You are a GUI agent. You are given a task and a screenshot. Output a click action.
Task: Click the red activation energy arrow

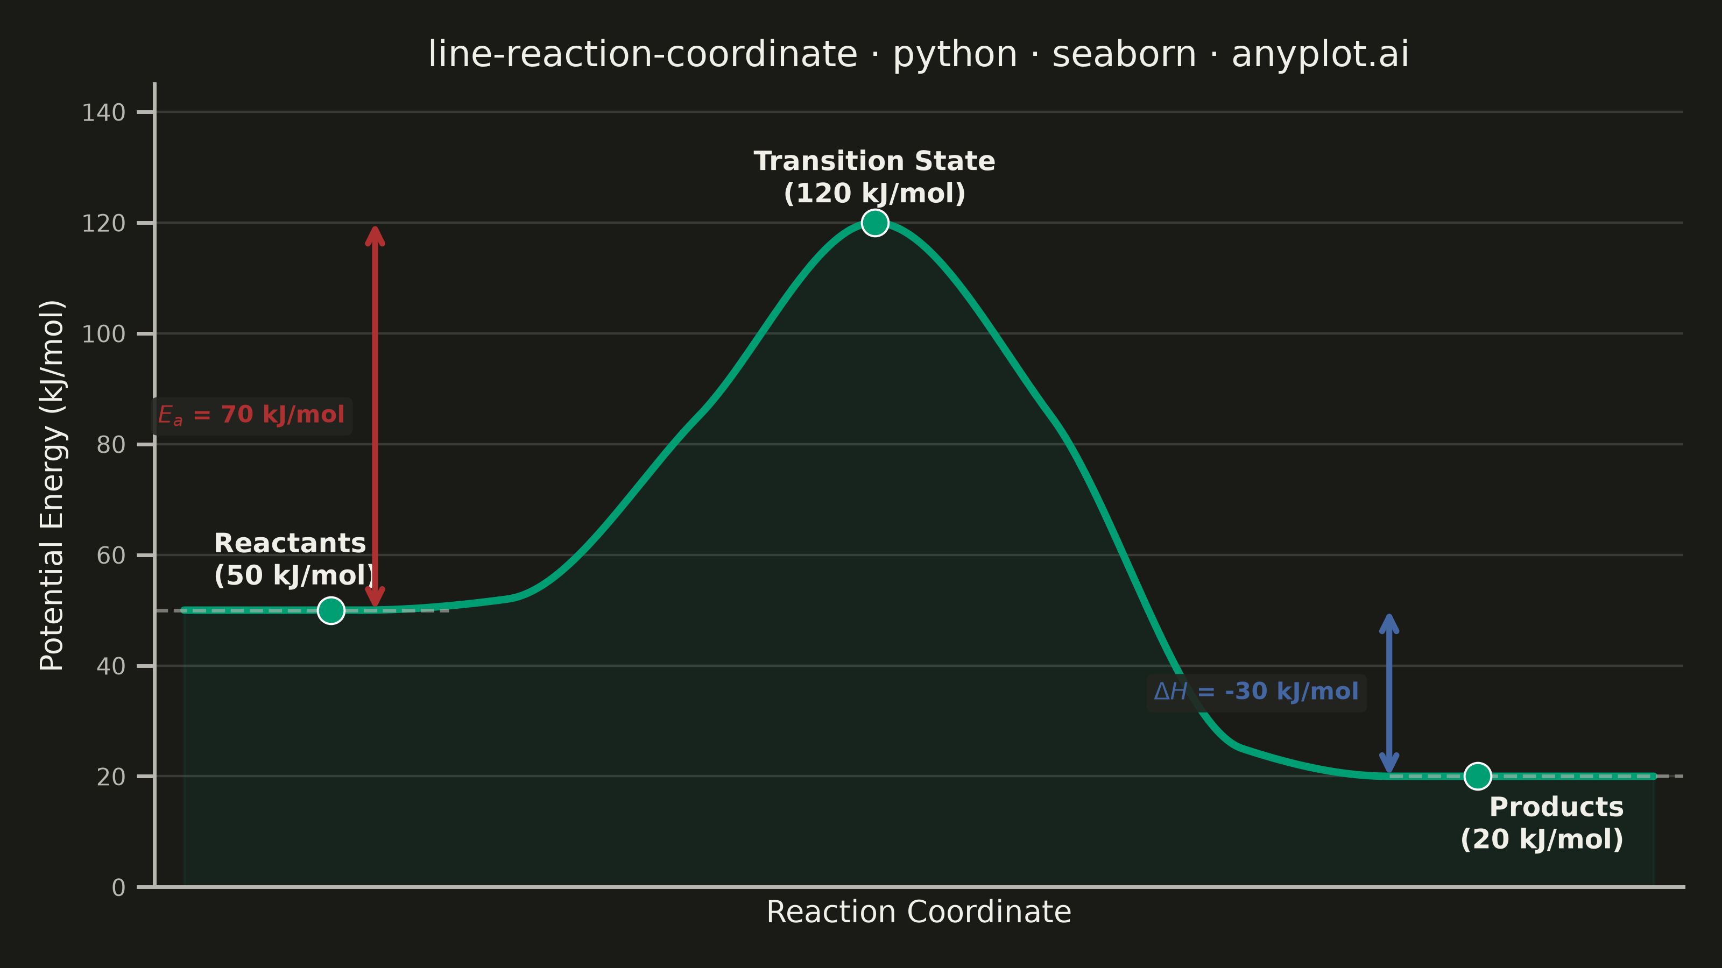pos(375,417)
